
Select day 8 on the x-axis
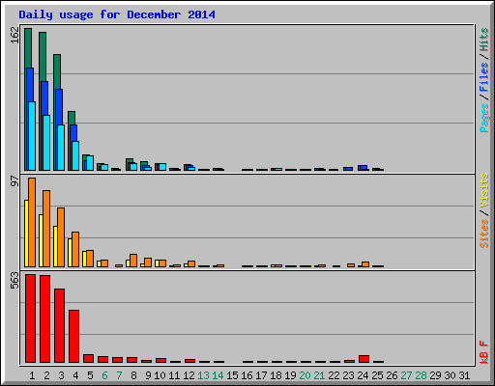[x=133, y=375]
